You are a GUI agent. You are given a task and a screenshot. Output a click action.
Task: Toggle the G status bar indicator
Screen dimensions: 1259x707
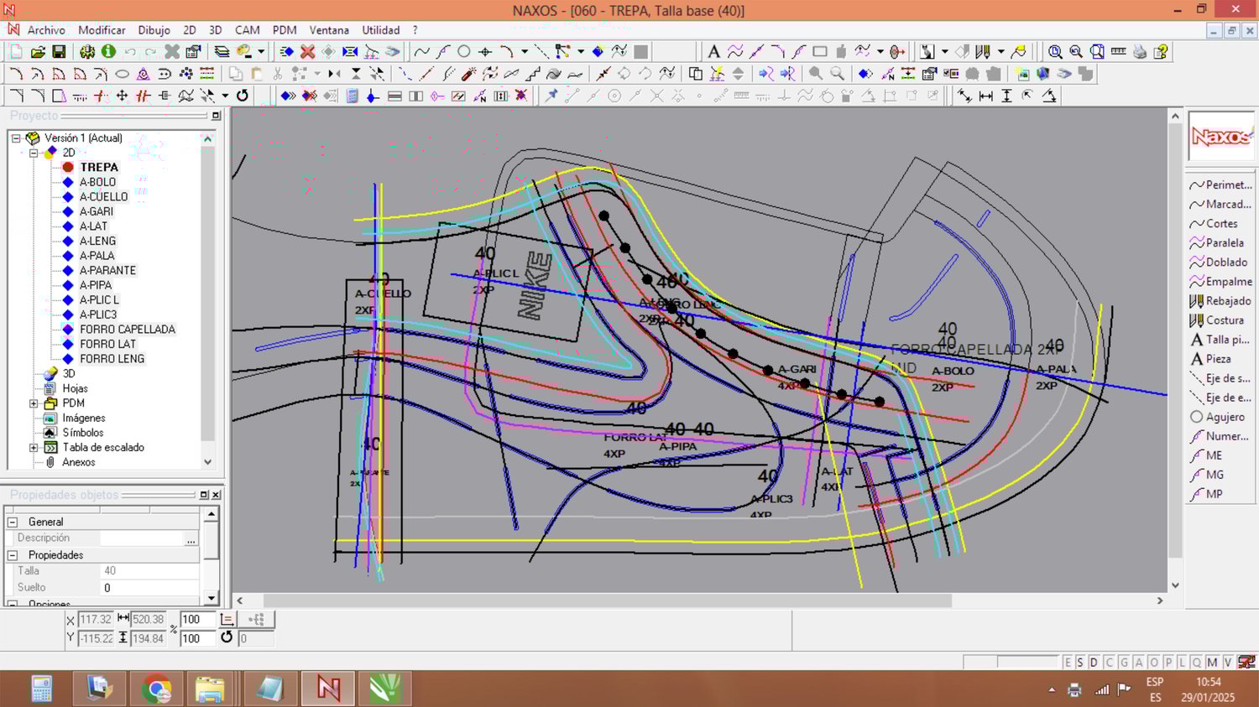(x=1124, y=663)
